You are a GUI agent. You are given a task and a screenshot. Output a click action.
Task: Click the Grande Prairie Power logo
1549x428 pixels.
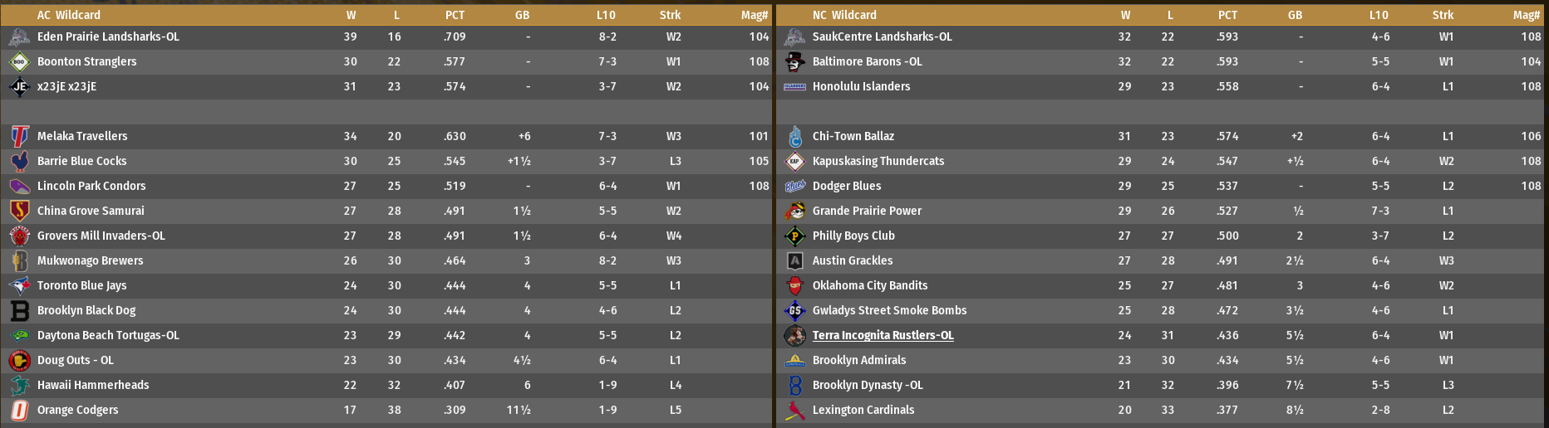pos(795,212)
